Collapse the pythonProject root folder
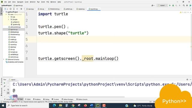The image size is (192, 108). pos(4,12)
